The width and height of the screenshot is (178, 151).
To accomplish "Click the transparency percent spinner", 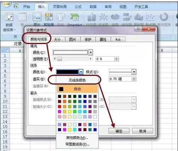I will click(116, 59).
